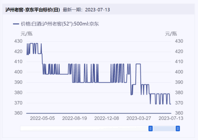
Task: Click the right axis 370 value label
Action: pos(179,103)
